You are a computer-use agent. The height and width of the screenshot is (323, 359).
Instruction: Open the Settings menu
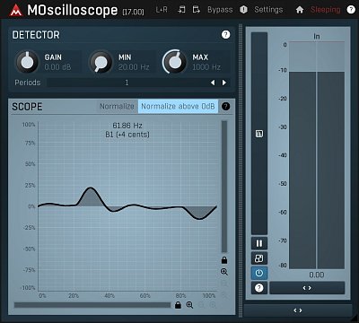pyautogui.click(x=268, y=10)
